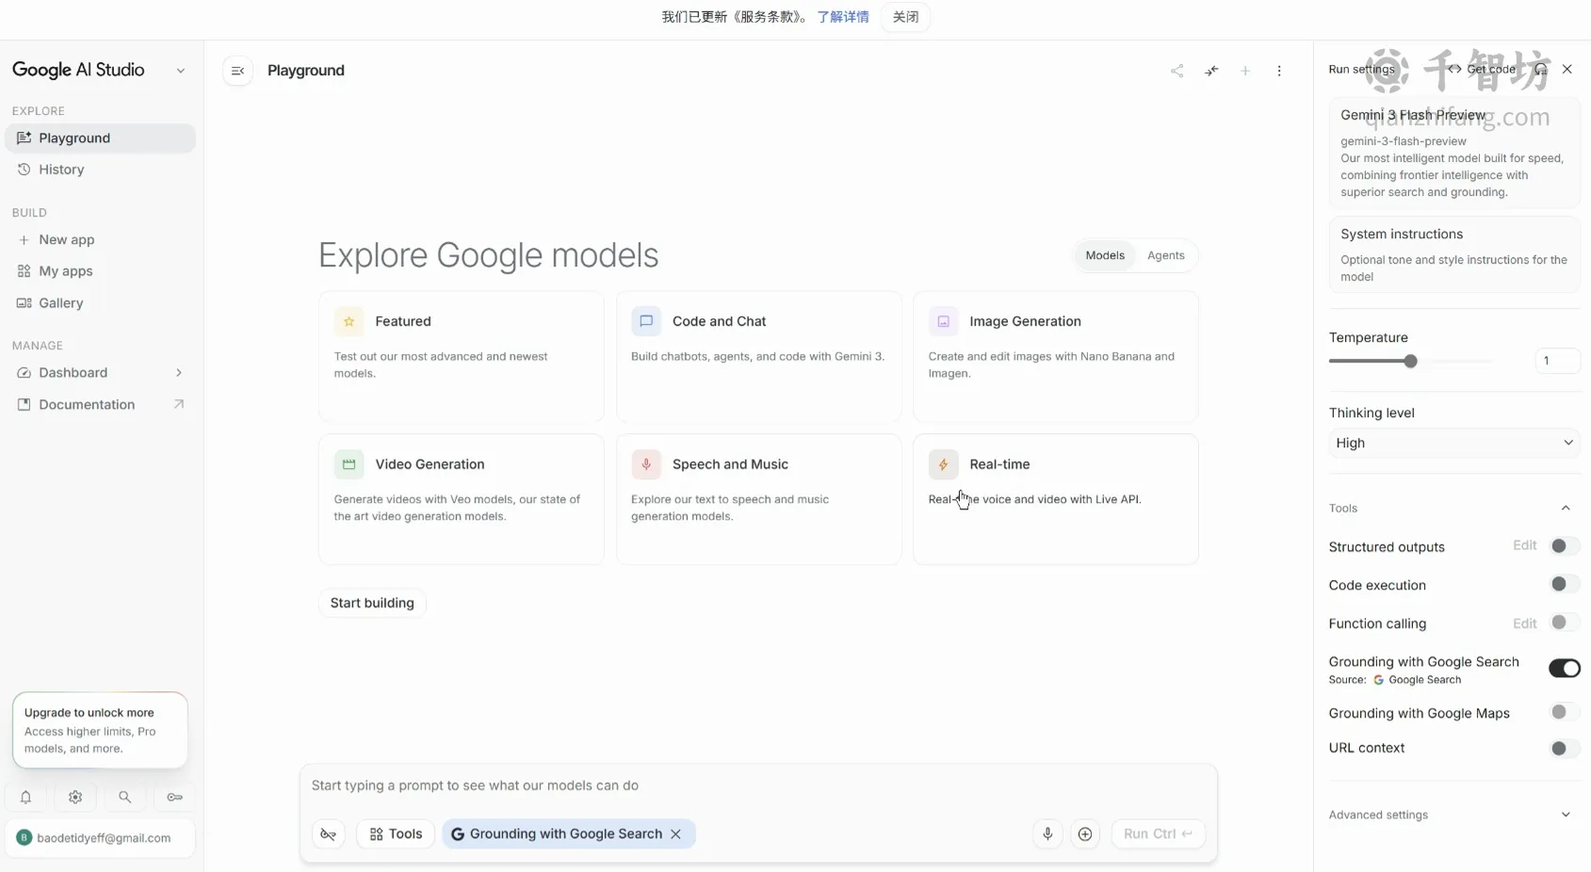
Task: Click the Google Search source label
Action: pyautogui.click(x=1418, y=680)
